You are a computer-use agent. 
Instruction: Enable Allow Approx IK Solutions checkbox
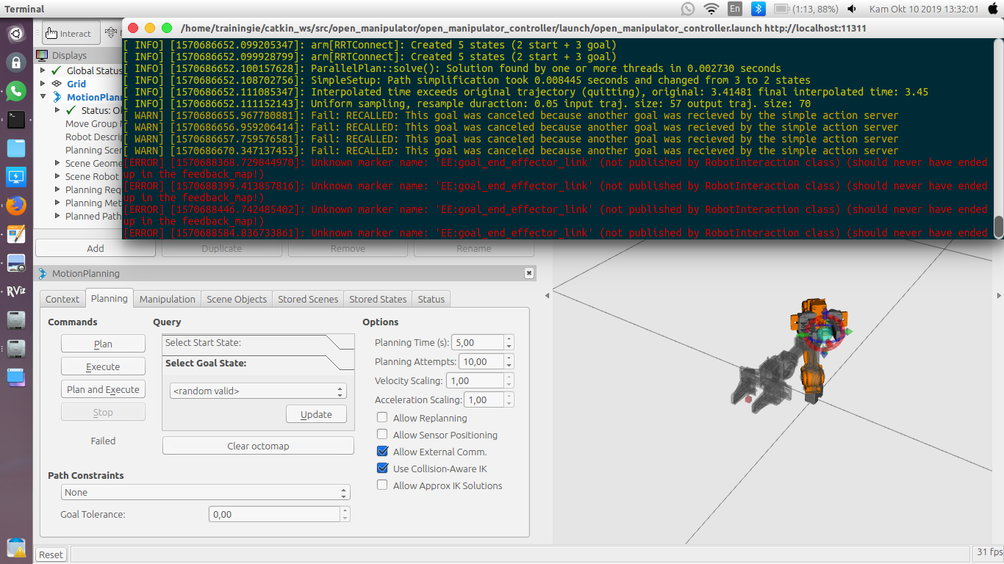coord(382,485)
